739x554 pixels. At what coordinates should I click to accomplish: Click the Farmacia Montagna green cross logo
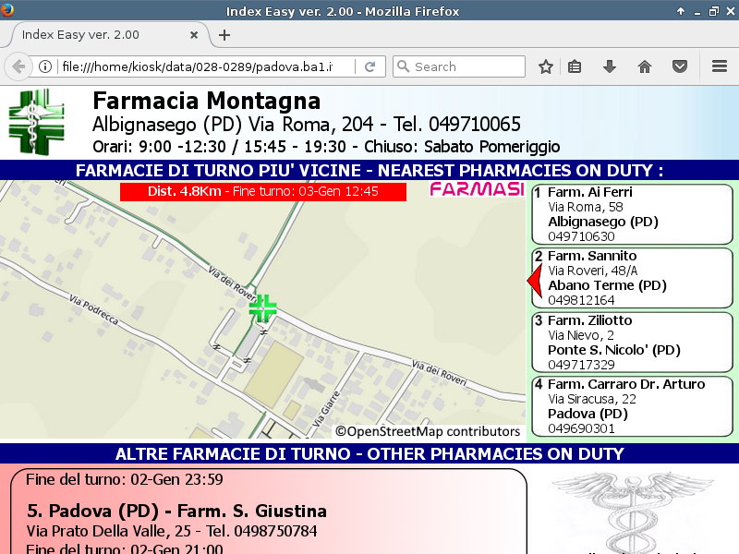(37, 122)
